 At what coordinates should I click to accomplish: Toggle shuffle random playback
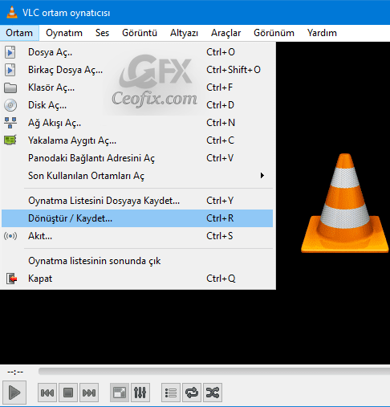tap(213, 393)
